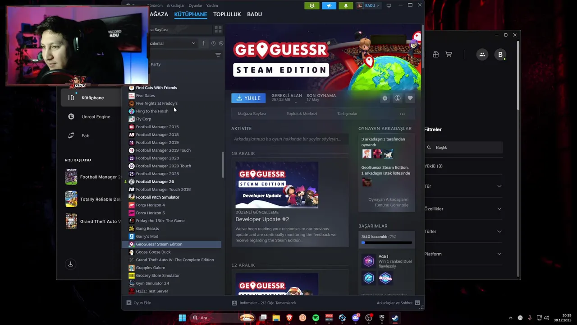
Task: Focus the Başlık filter search field
Action: click(464, 148)
